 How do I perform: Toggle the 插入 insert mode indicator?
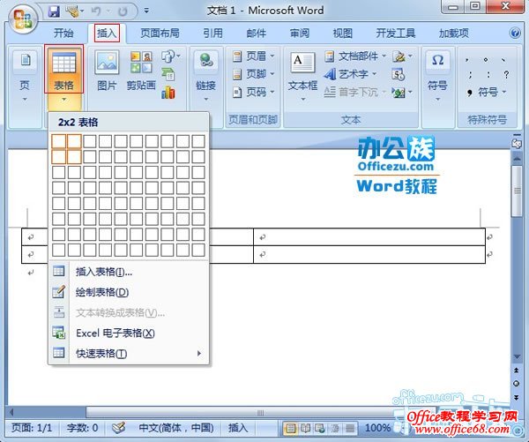238,428
